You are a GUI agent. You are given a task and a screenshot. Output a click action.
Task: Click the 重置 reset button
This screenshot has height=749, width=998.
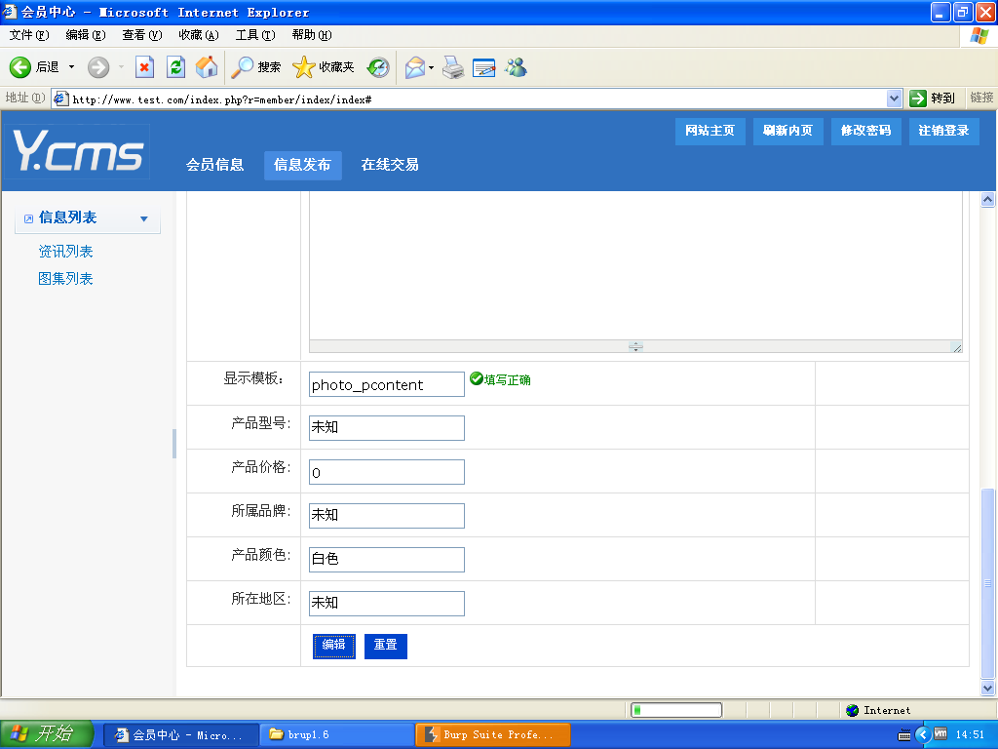[x=386, y=646]
